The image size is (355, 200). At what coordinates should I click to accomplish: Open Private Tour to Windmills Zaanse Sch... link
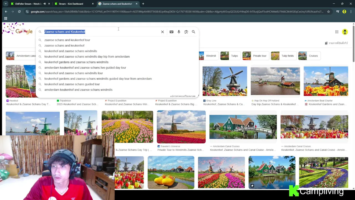[181, 150]
